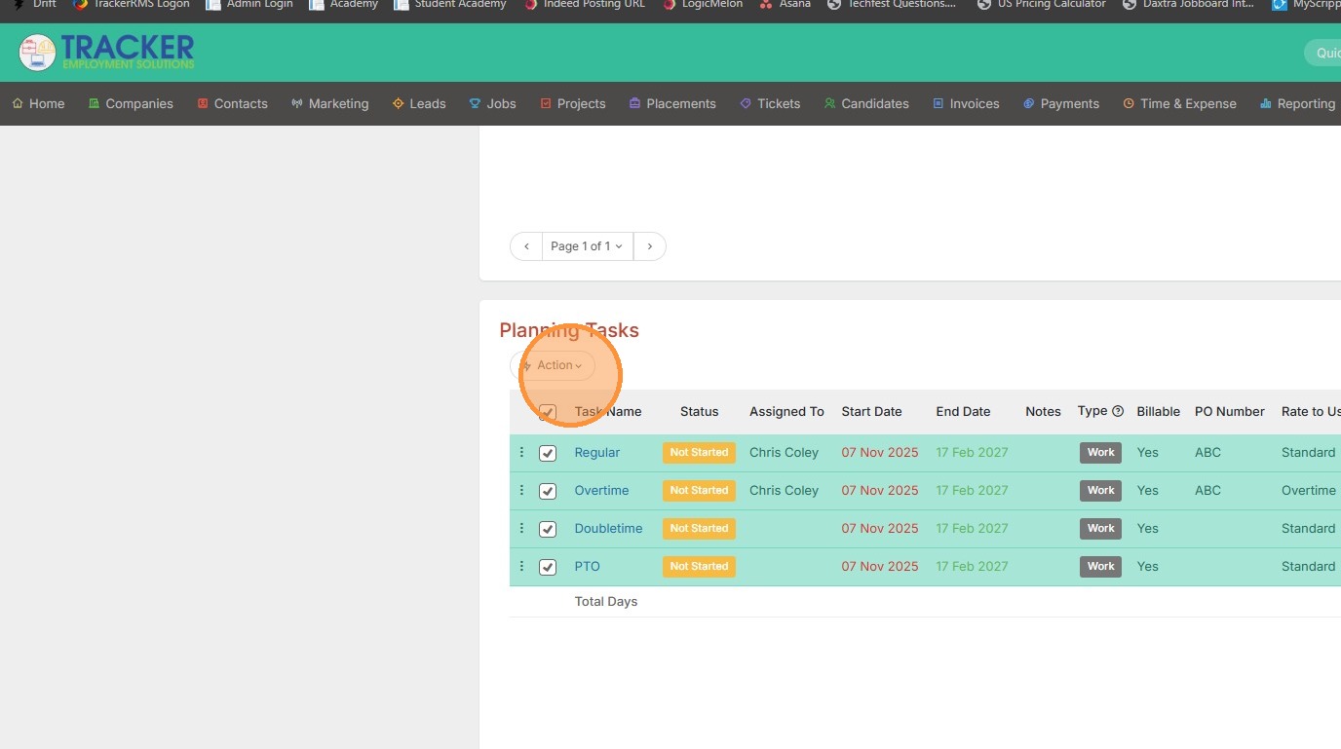Open the Placements menu
1341x749 pixels.
672,103
